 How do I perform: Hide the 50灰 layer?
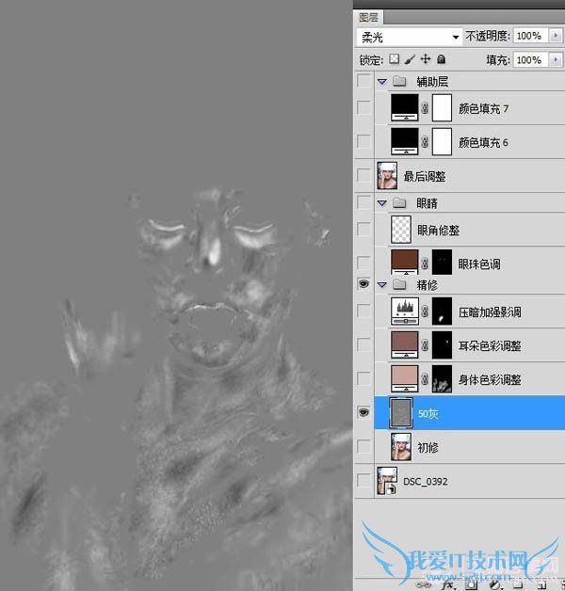point(363,413)
